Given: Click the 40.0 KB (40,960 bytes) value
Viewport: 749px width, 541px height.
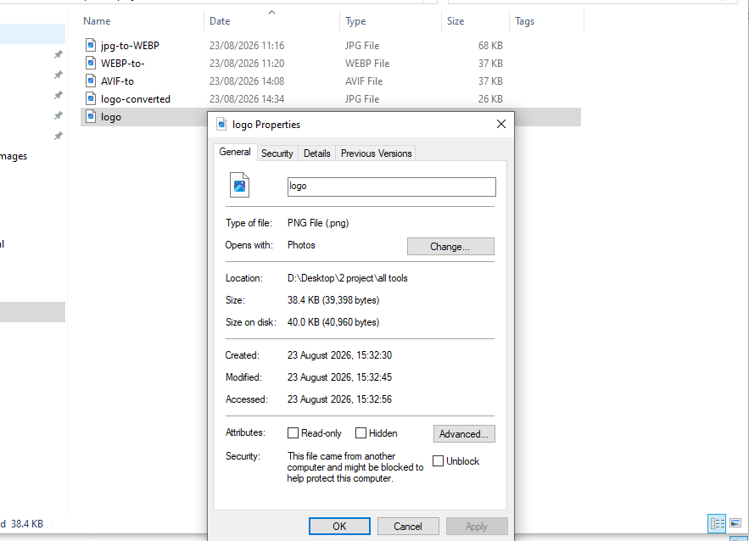Looking at the screenshot, I should click(333, 322).
